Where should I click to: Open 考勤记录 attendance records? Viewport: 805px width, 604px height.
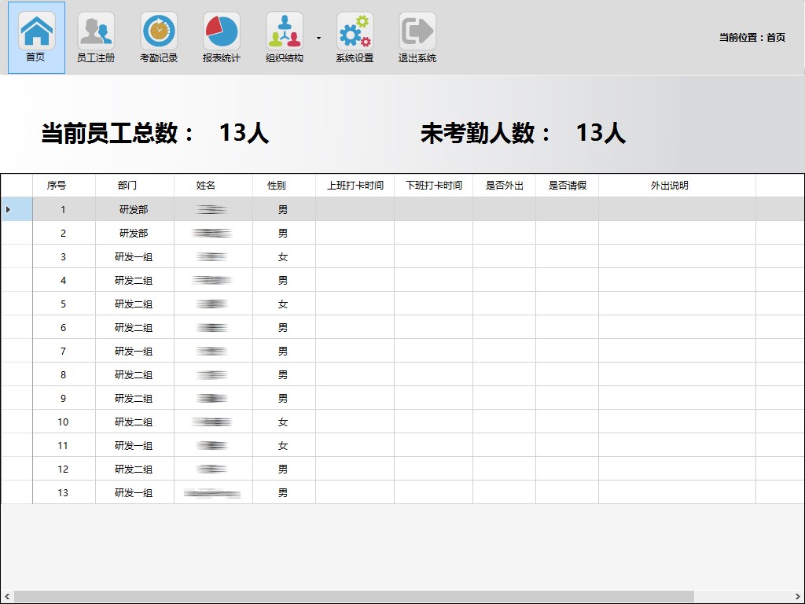pyautogui.click(x=159, y=37)
